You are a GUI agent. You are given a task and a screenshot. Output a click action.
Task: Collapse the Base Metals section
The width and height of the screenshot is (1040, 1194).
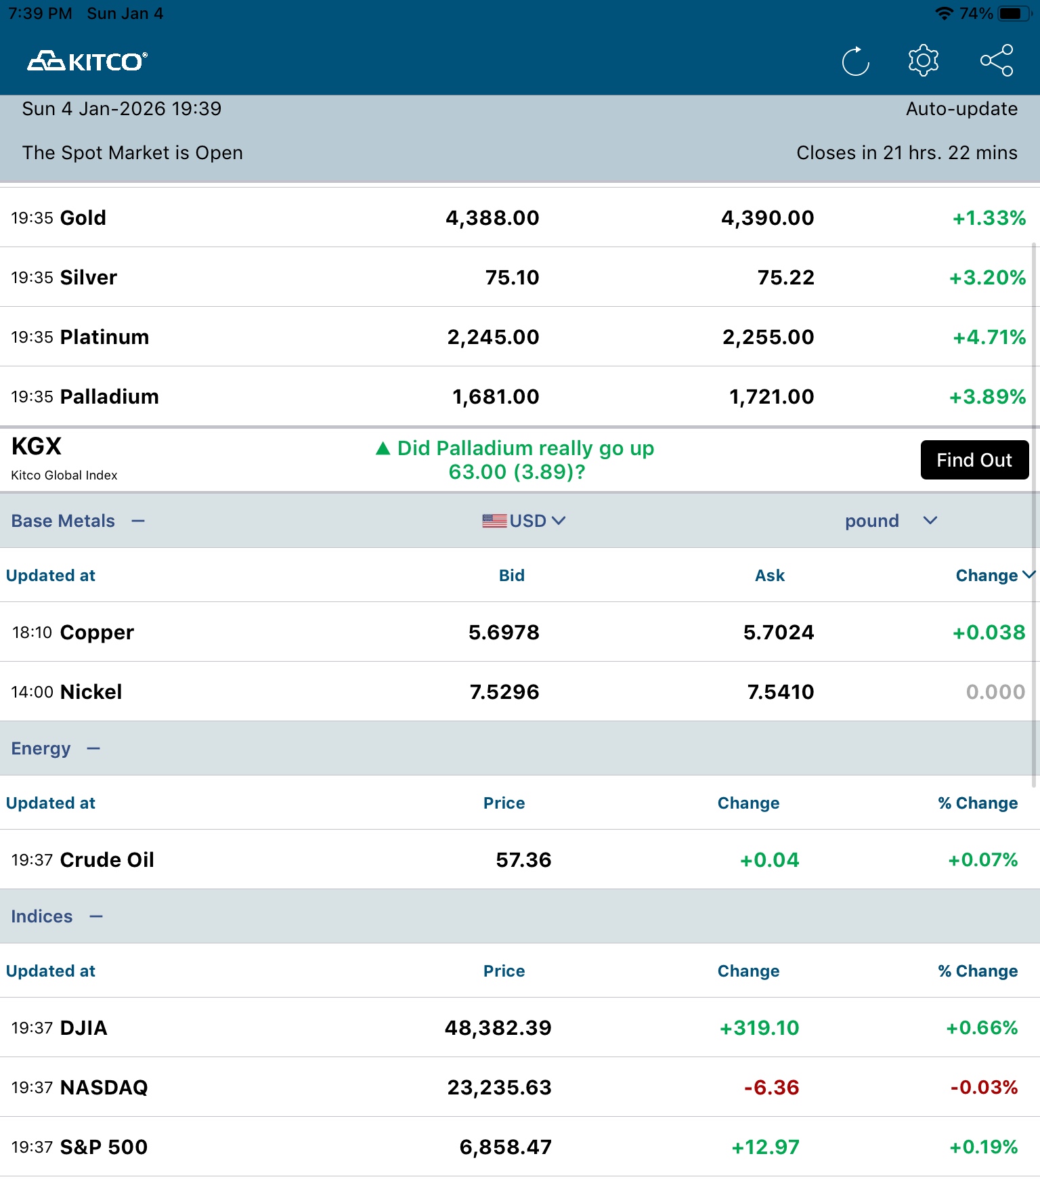coord(138,521)
